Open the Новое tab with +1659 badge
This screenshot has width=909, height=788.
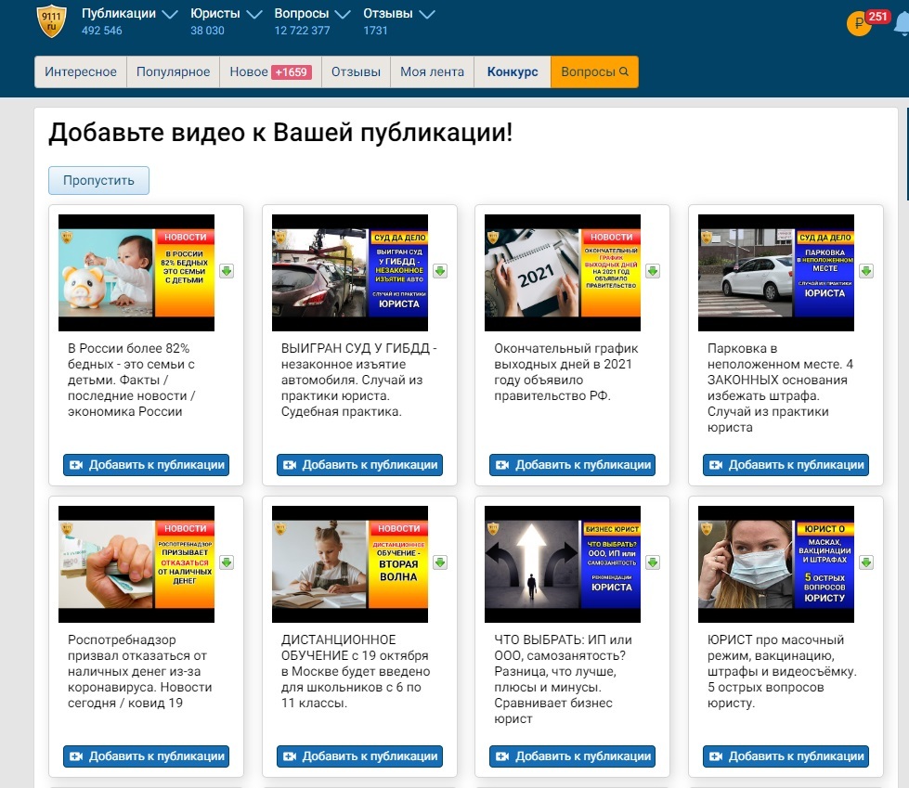pyautogui.click(x=270, y=72)
